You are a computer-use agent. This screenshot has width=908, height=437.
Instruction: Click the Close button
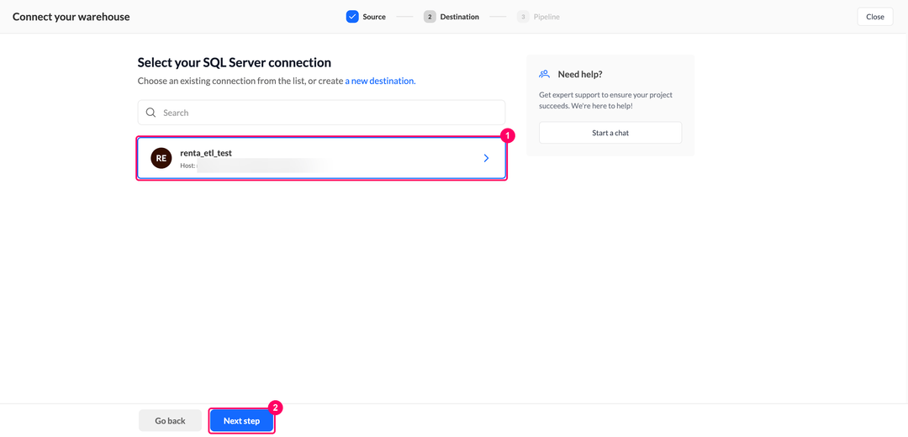[875, 17]
